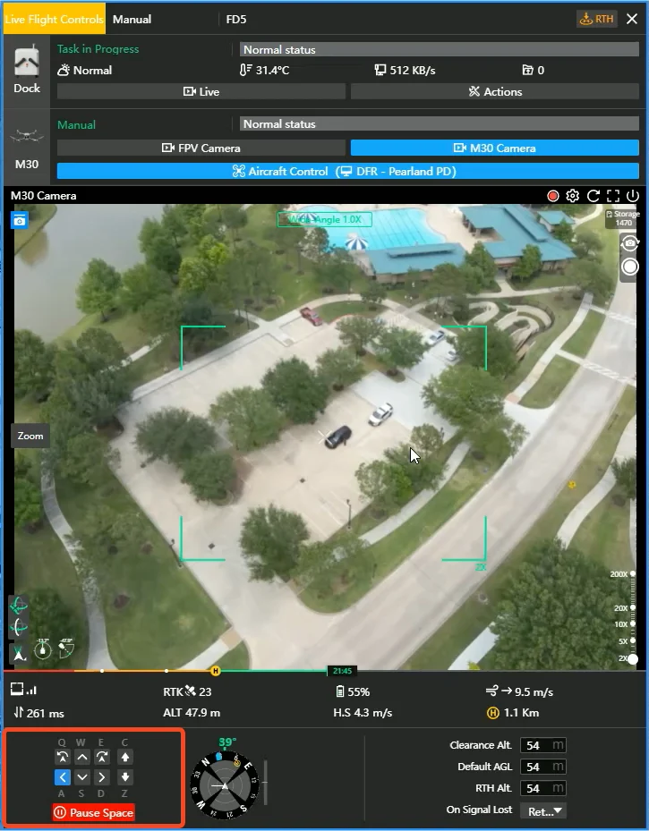Open the FD5 tab
Image resolution: width=649 pixels, height=831 pixels.
(x=235, y=19)
